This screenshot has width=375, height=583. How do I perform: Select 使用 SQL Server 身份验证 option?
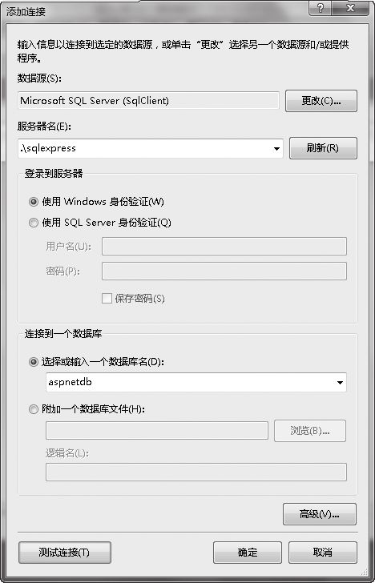point(34,223)
